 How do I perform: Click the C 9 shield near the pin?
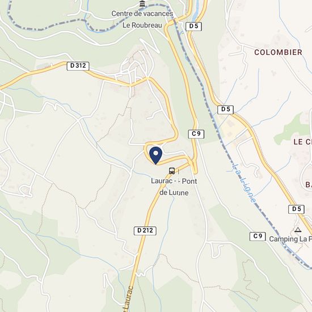point(196,134)
